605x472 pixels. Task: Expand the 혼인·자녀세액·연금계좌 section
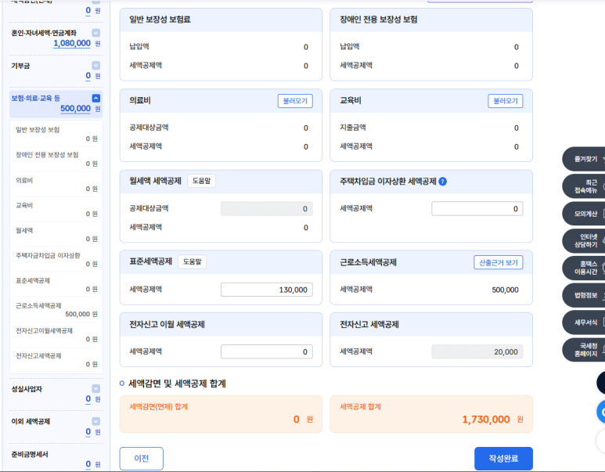tap(96, 33)
